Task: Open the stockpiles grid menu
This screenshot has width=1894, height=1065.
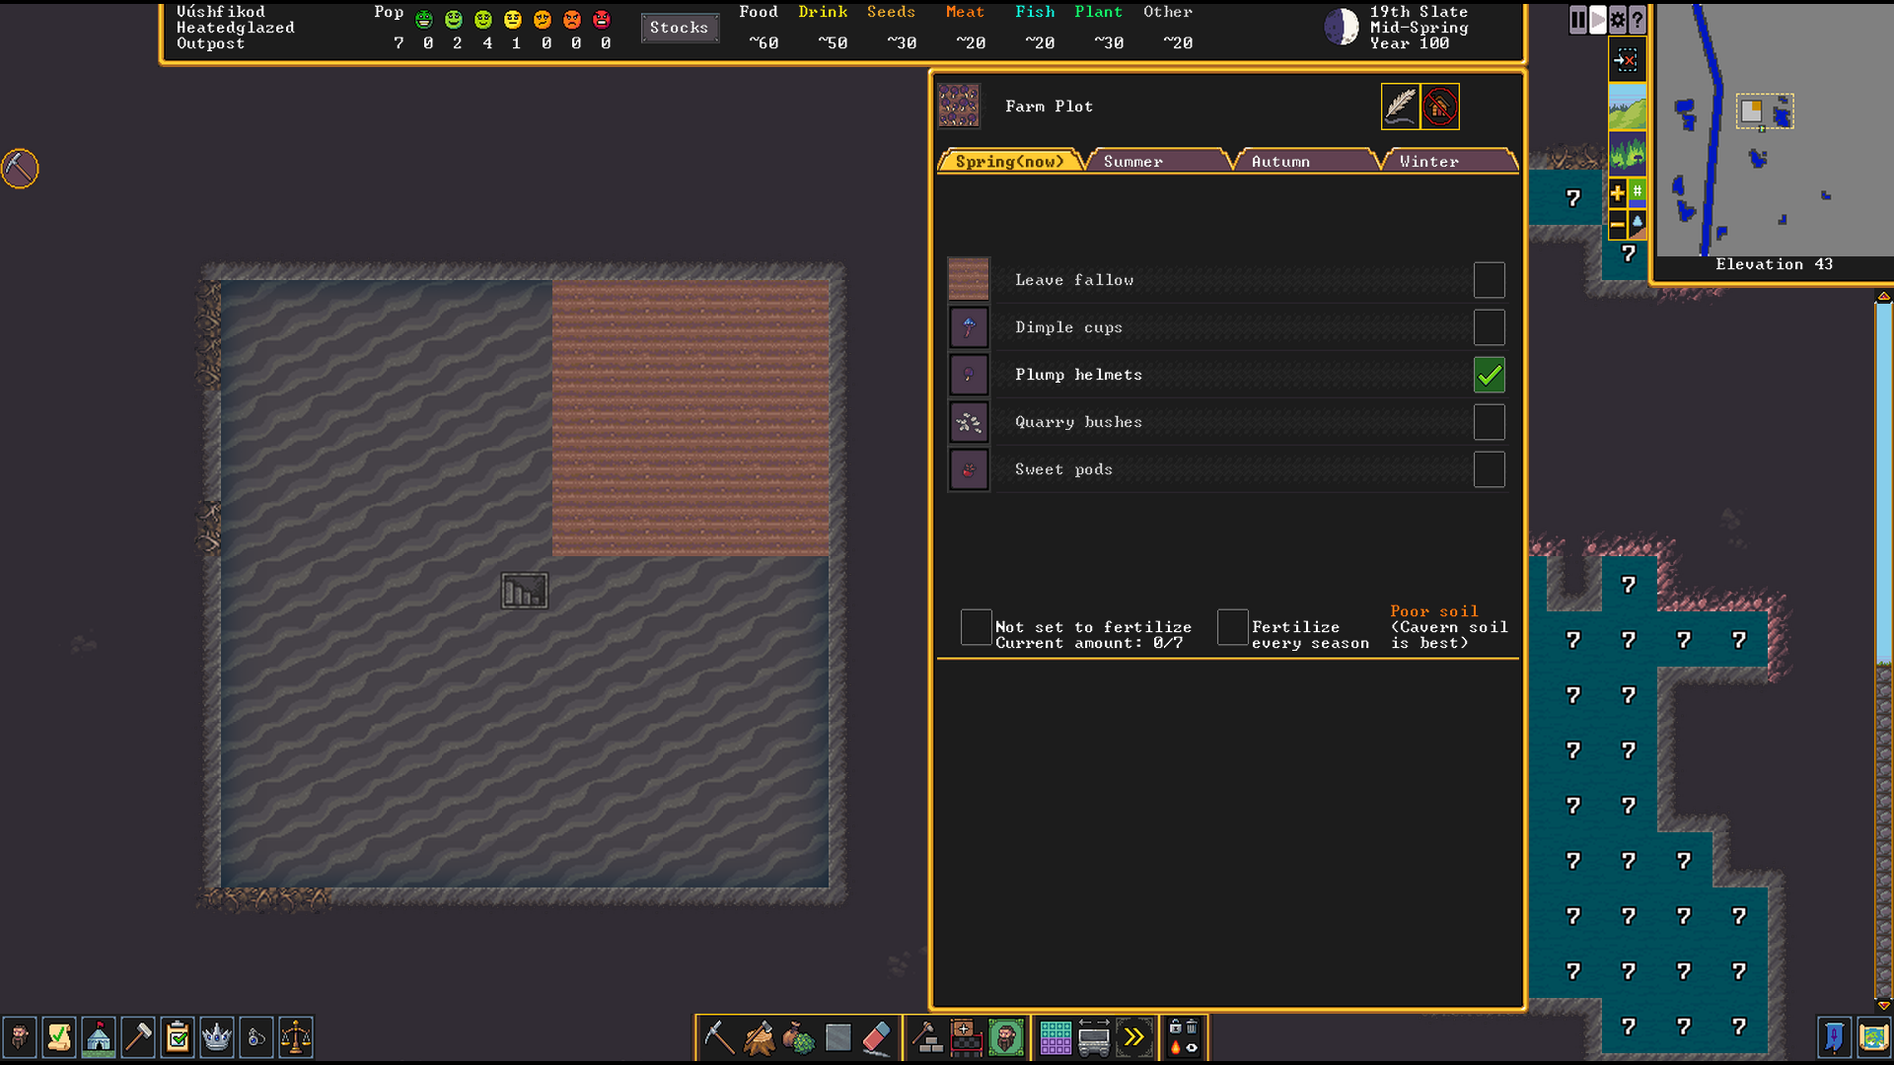Action: pos(1054,1037)
